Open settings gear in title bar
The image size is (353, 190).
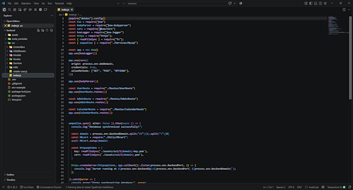point(325,4)
